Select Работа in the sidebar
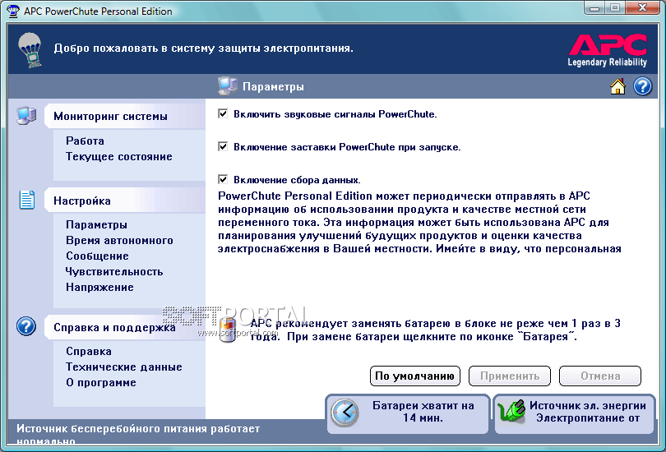The height and width of the screenshot is (452, 666). pos(85,141)
